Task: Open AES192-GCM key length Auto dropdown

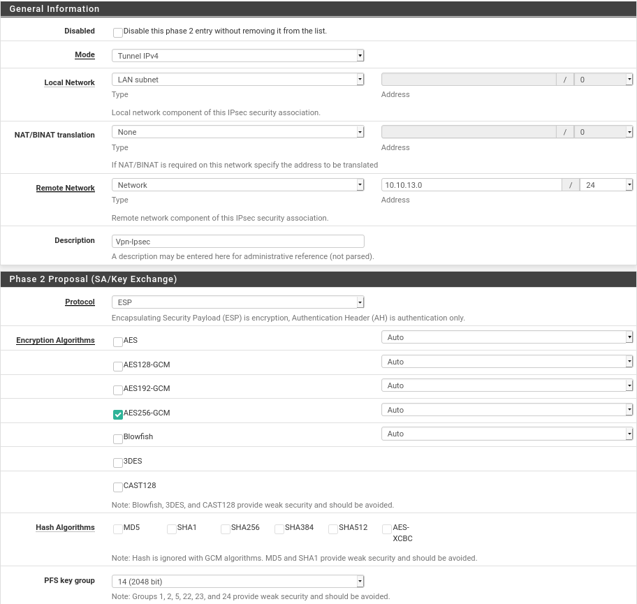Action: [x=507, y=385]
